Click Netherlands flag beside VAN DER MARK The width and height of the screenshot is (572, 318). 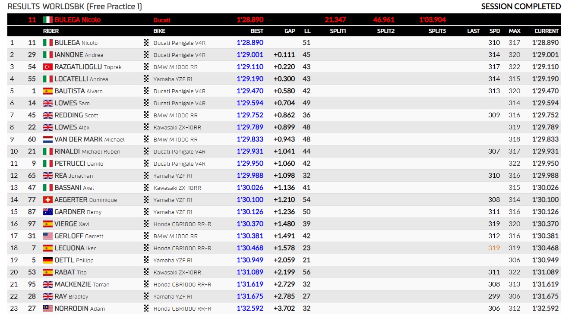tap(48, 139)
